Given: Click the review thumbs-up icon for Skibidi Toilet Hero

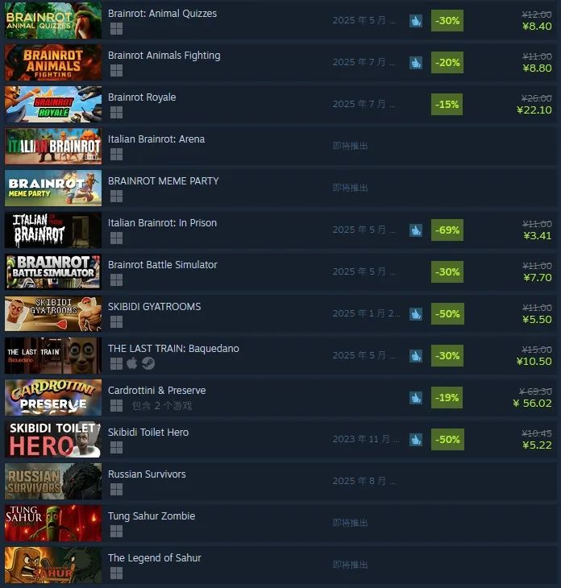Looking at the screenshot, I should 416,440.
